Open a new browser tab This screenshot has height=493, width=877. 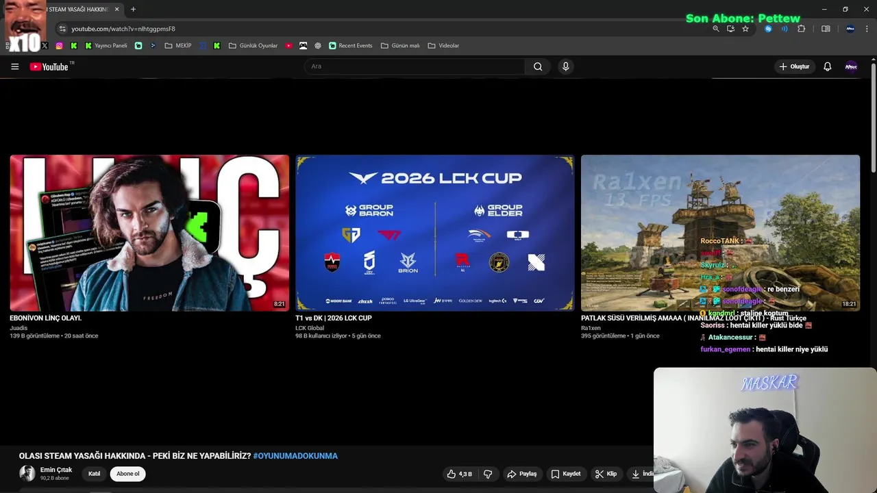[x=133, y=10]
